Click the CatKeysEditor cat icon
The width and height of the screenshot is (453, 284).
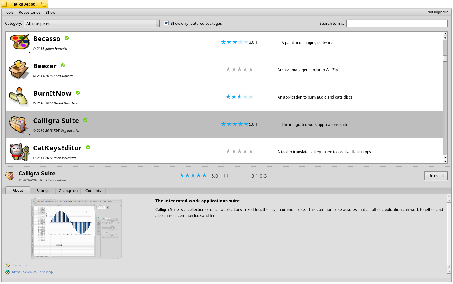19,152
